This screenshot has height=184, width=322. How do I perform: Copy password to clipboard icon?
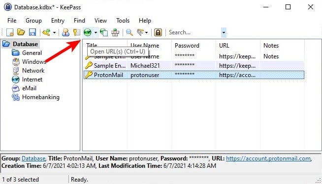click(77, 32)
